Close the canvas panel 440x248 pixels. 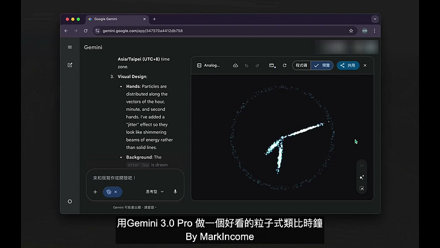[x=365, y=65]
